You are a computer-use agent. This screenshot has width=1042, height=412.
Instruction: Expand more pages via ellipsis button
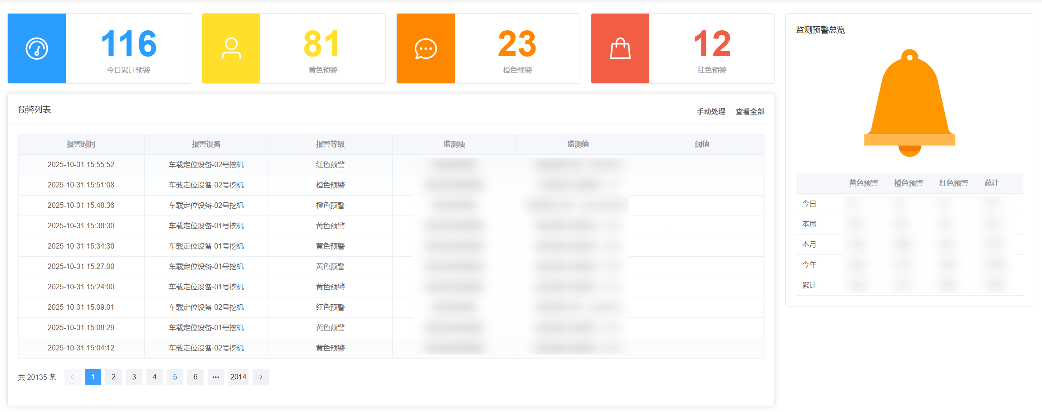click(216, 377)
